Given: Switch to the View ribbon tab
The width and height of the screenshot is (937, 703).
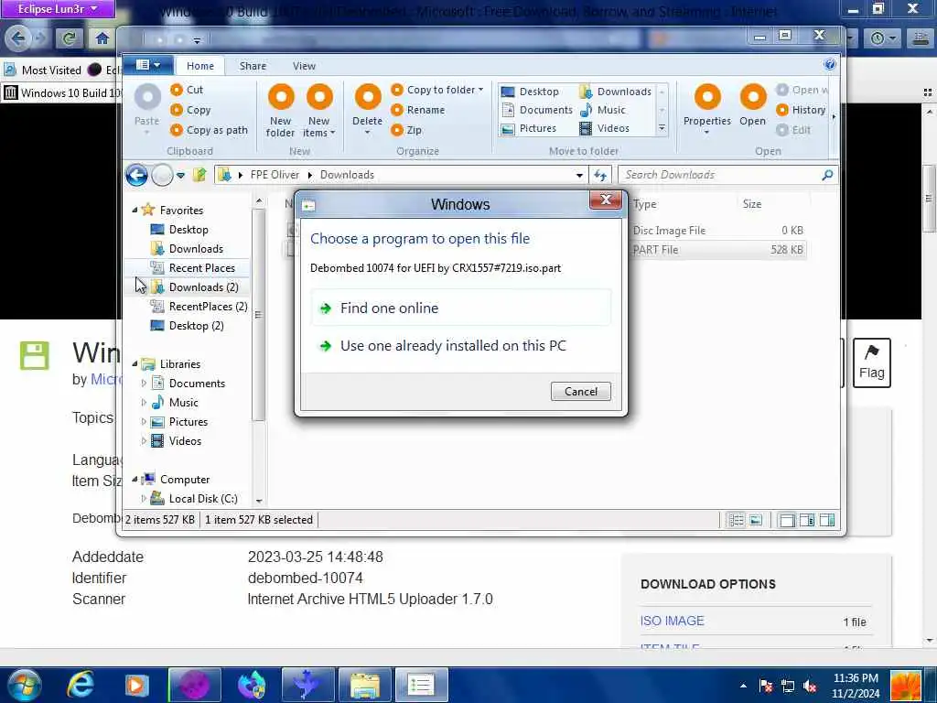Looking at the screenshot, I should pos(304,66).
